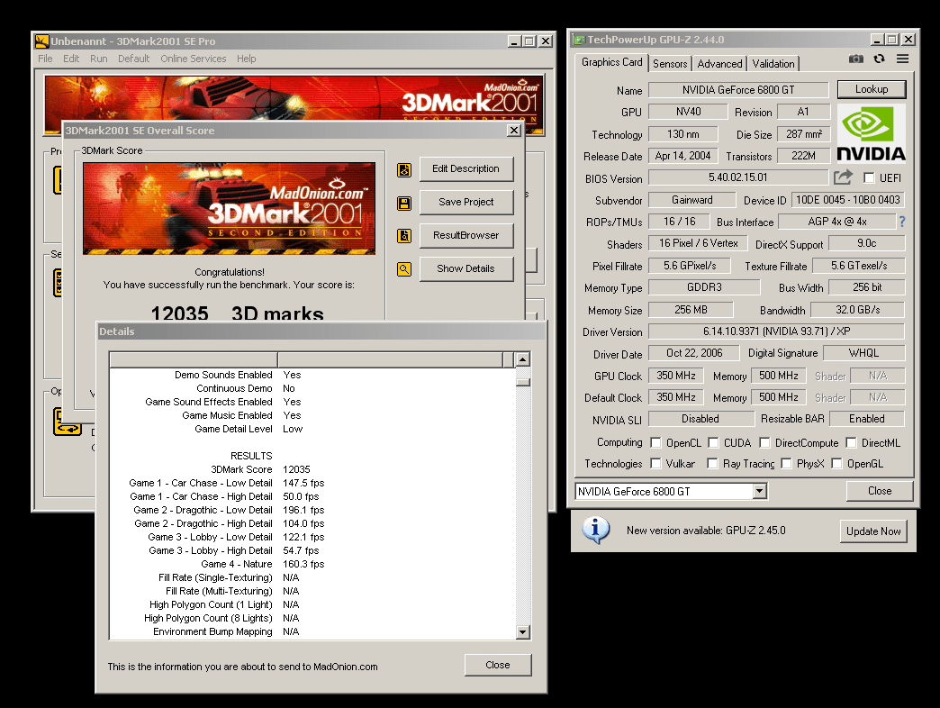The height and width of the screenshot is (708, 940).
Task: Click the BIOS Version field 5.40.02.15.01
Action: pos(738,177)
